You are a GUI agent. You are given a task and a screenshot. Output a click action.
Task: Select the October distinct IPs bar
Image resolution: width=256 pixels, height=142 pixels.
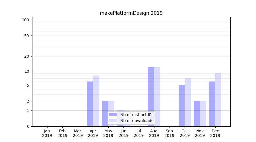click(x=181, y=105)
